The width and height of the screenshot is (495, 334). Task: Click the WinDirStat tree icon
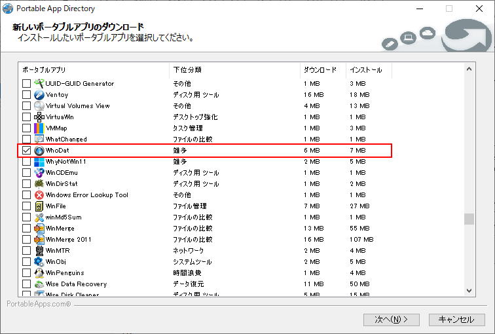pos(39,184)
